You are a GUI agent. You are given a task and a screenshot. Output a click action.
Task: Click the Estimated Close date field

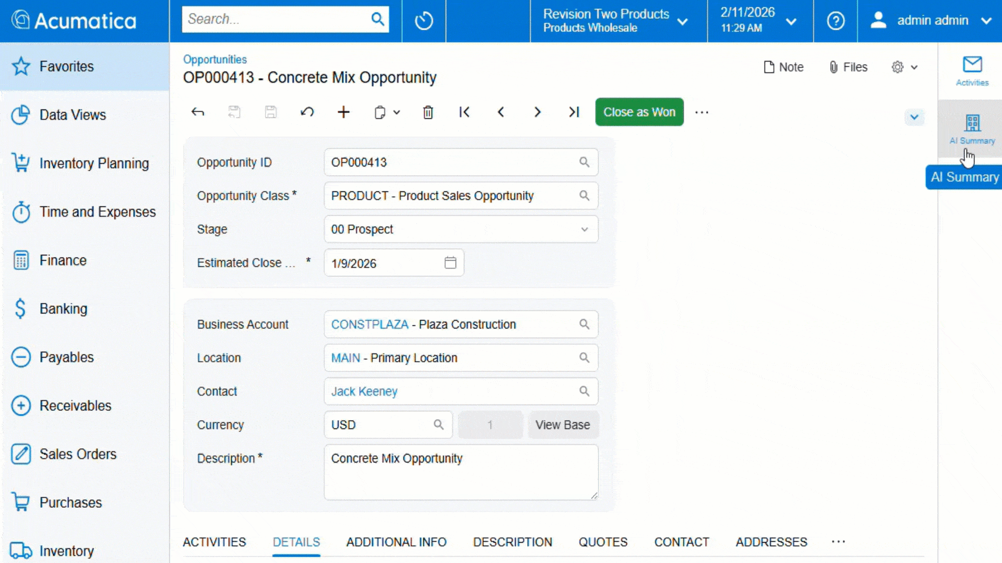tap(394, 263)
